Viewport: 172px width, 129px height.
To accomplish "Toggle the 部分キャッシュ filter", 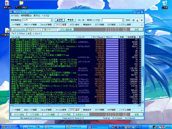I will [50, 30].
